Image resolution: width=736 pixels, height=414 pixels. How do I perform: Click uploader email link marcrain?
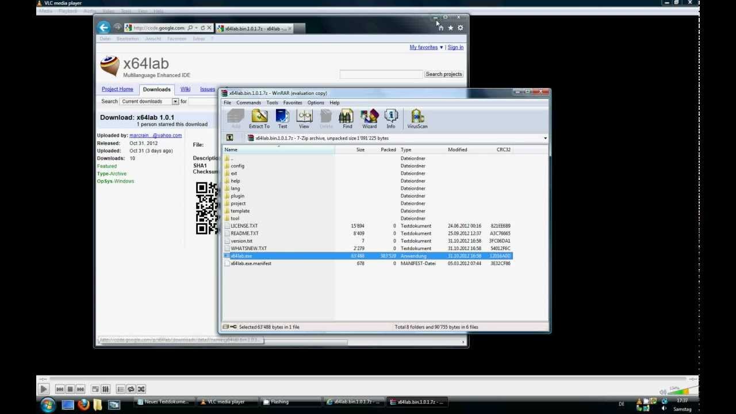pos(155,135)
